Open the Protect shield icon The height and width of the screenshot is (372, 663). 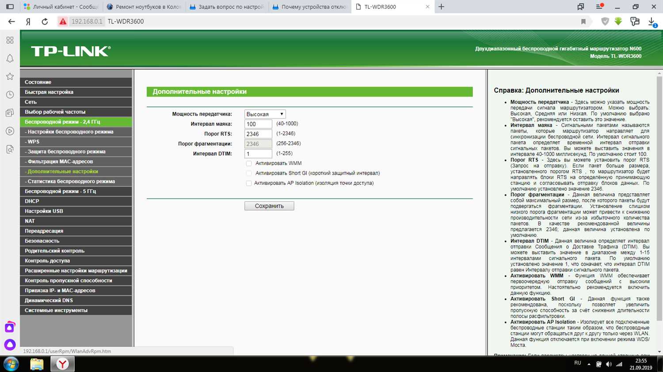[x=605, y=21]
